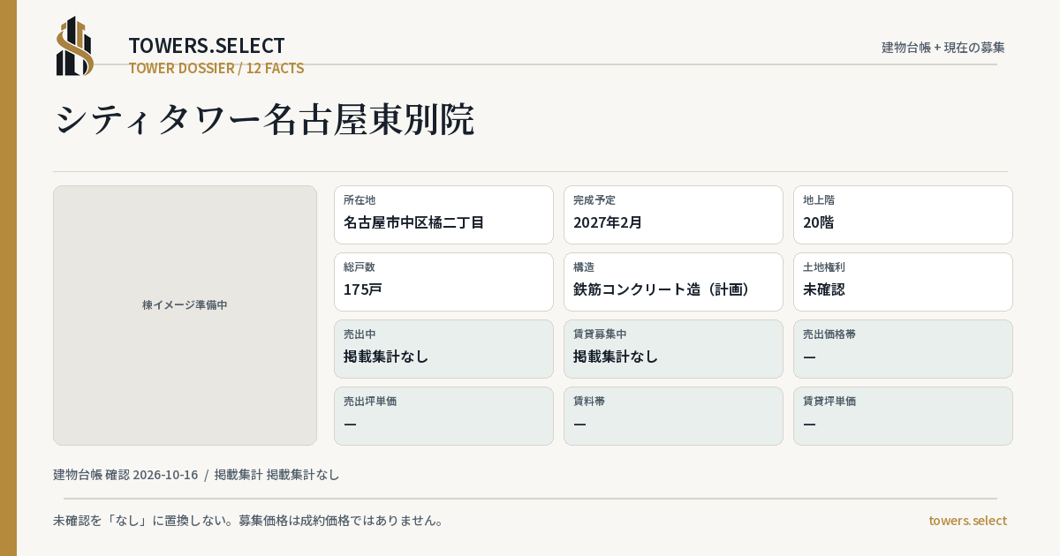Click the 名古屋市中区橘二丁目 address value
Image resolution: width=1060 pixels, height=556 pixels.
tap(413, 222)
